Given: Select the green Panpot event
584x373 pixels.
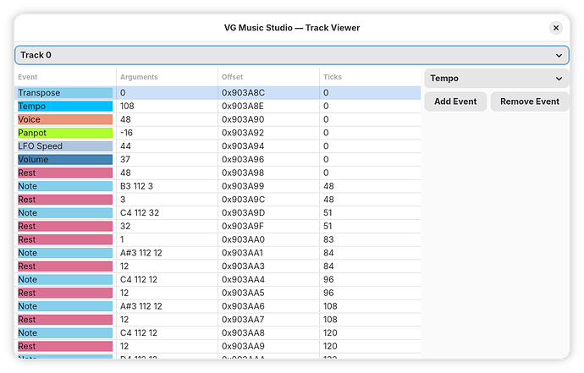Looking at the screenshot, I should point(65,133).
